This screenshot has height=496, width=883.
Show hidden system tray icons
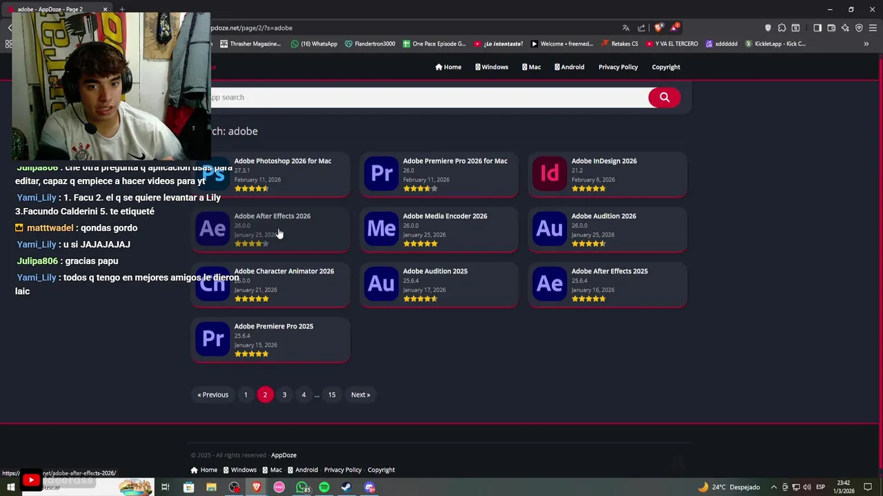(x=773, y=487)
